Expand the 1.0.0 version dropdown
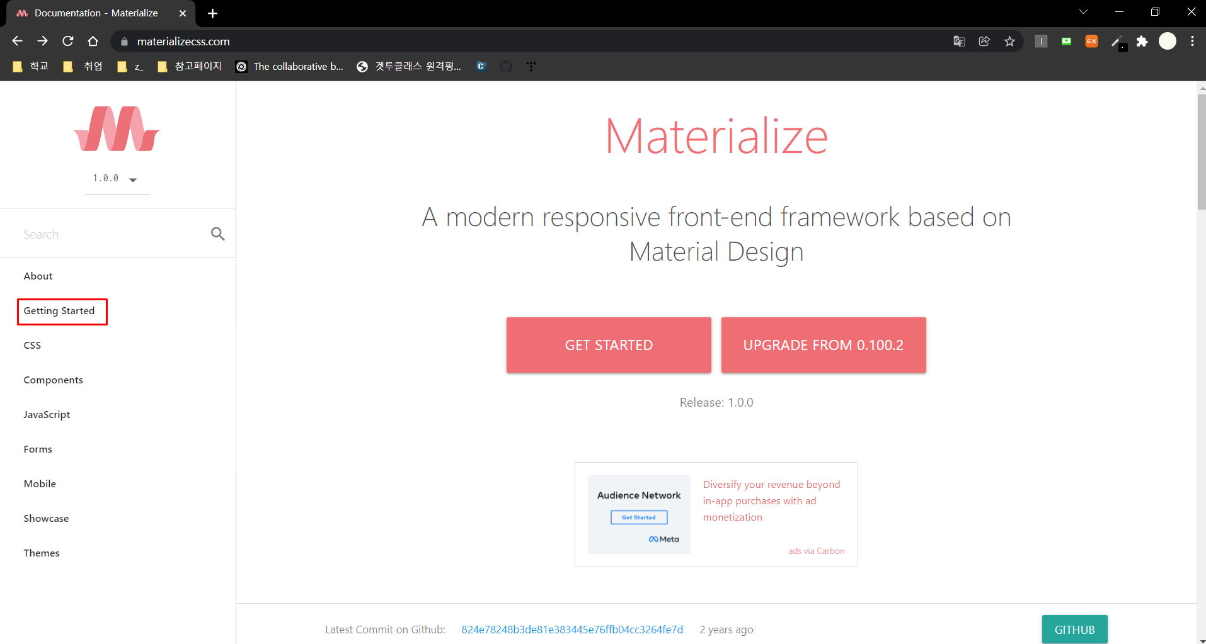The height and width of the screenshot is (644, 1206). 117,179
